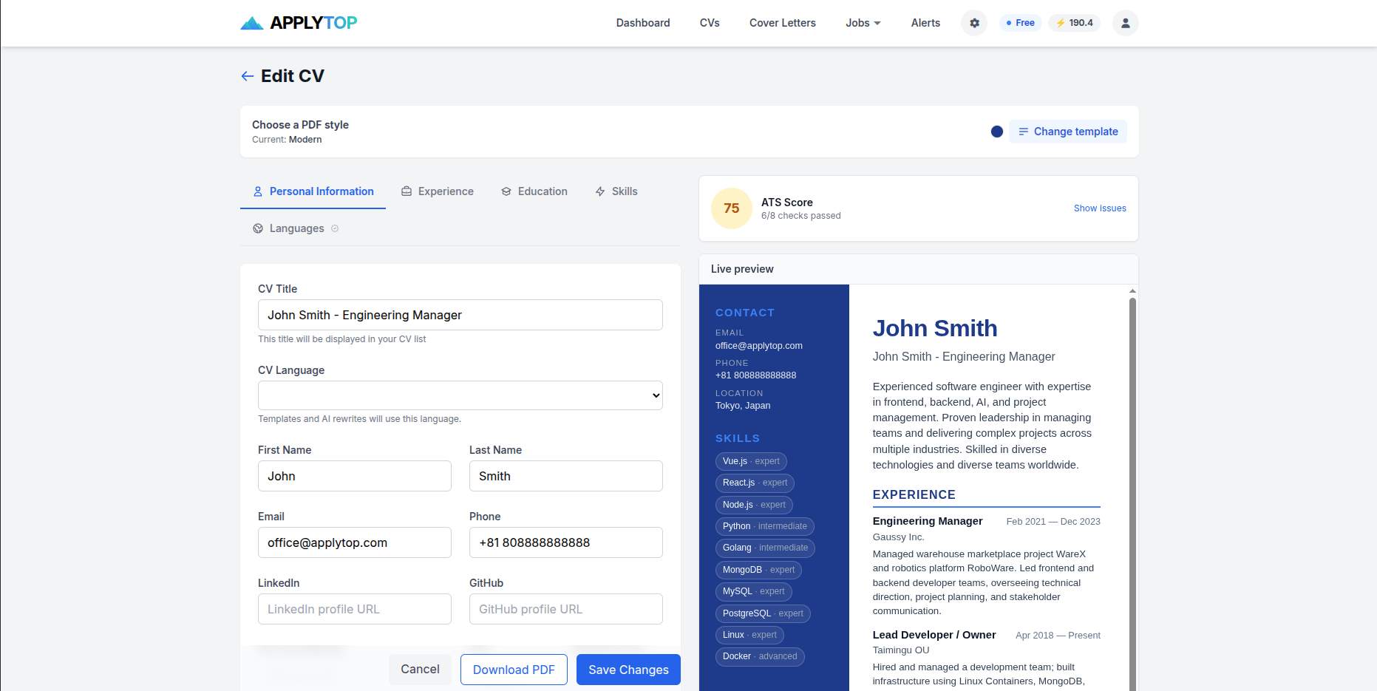This screenshot has width=1377, height=691.
Task: Open the CV Language dropdown
Action: (x=460, y=395)
